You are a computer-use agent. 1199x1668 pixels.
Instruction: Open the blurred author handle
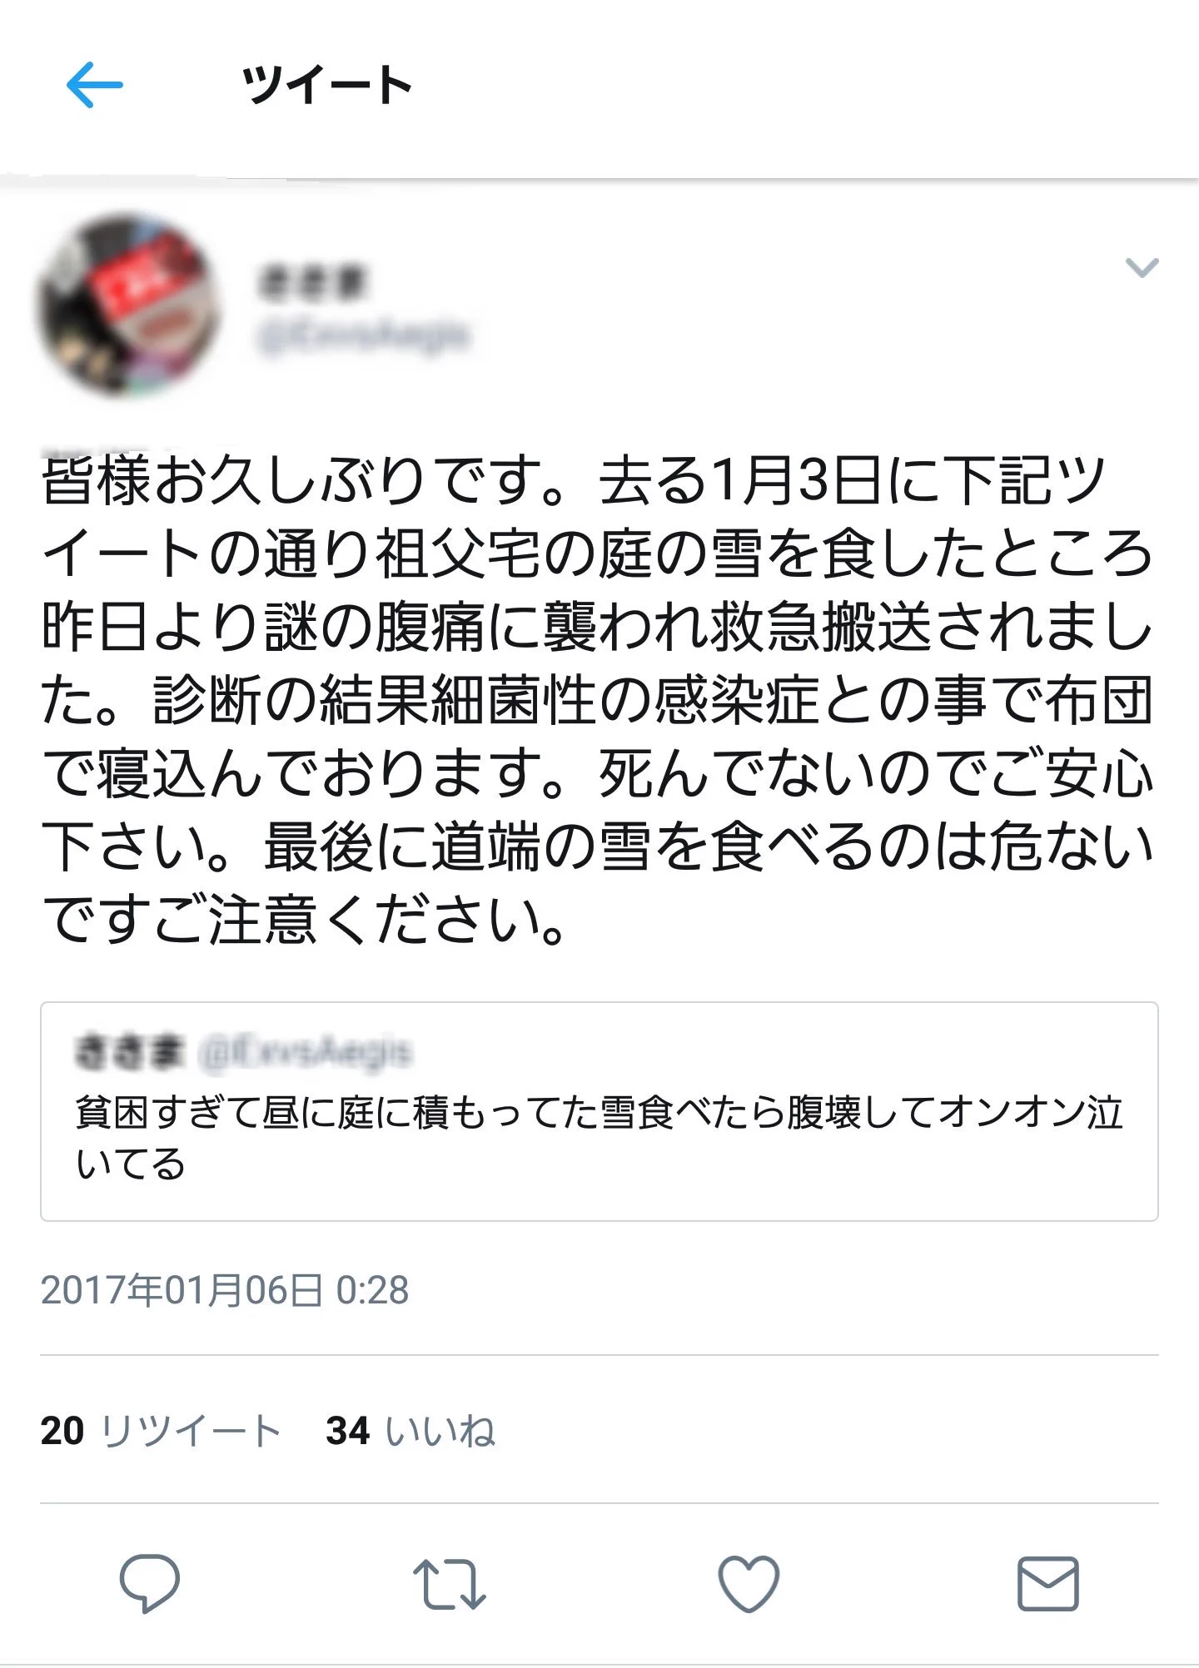point(364,337)
